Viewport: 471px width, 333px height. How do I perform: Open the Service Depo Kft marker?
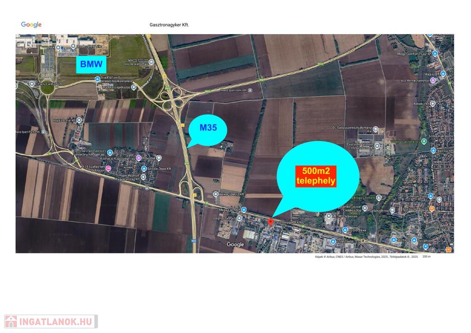coord(144,169)
